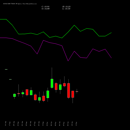Select the 02 Sep date label
The width and height of the screenshot is (130, 130).
pos(51,124)
